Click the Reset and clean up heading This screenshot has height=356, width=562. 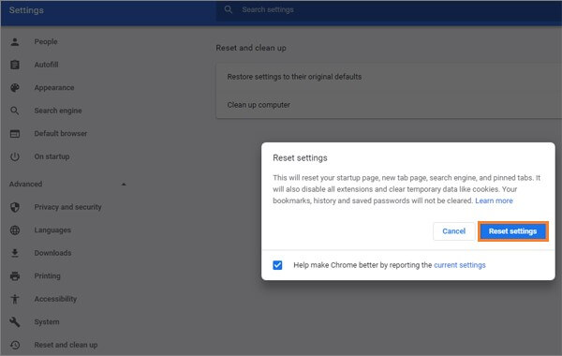pos(251,48)
